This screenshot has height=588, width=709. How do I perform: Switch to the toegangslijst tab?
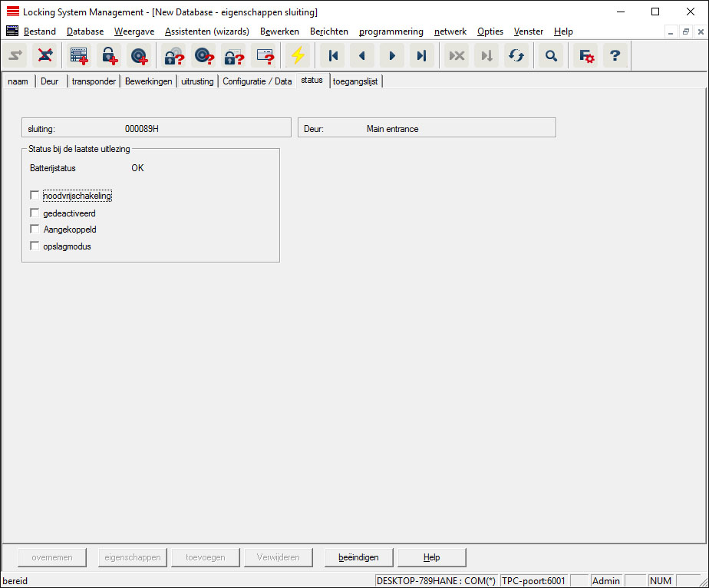[355, 81]
